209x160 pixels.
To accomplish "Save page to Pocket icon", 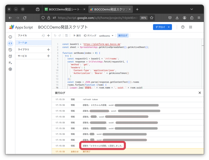I will click(x=170, y=18).
